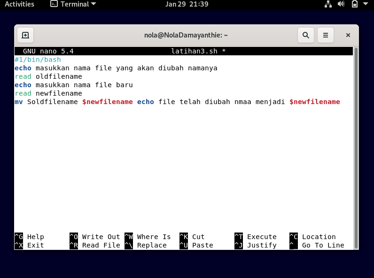
Task: Open Activities overview
Action: click(19, 4)
